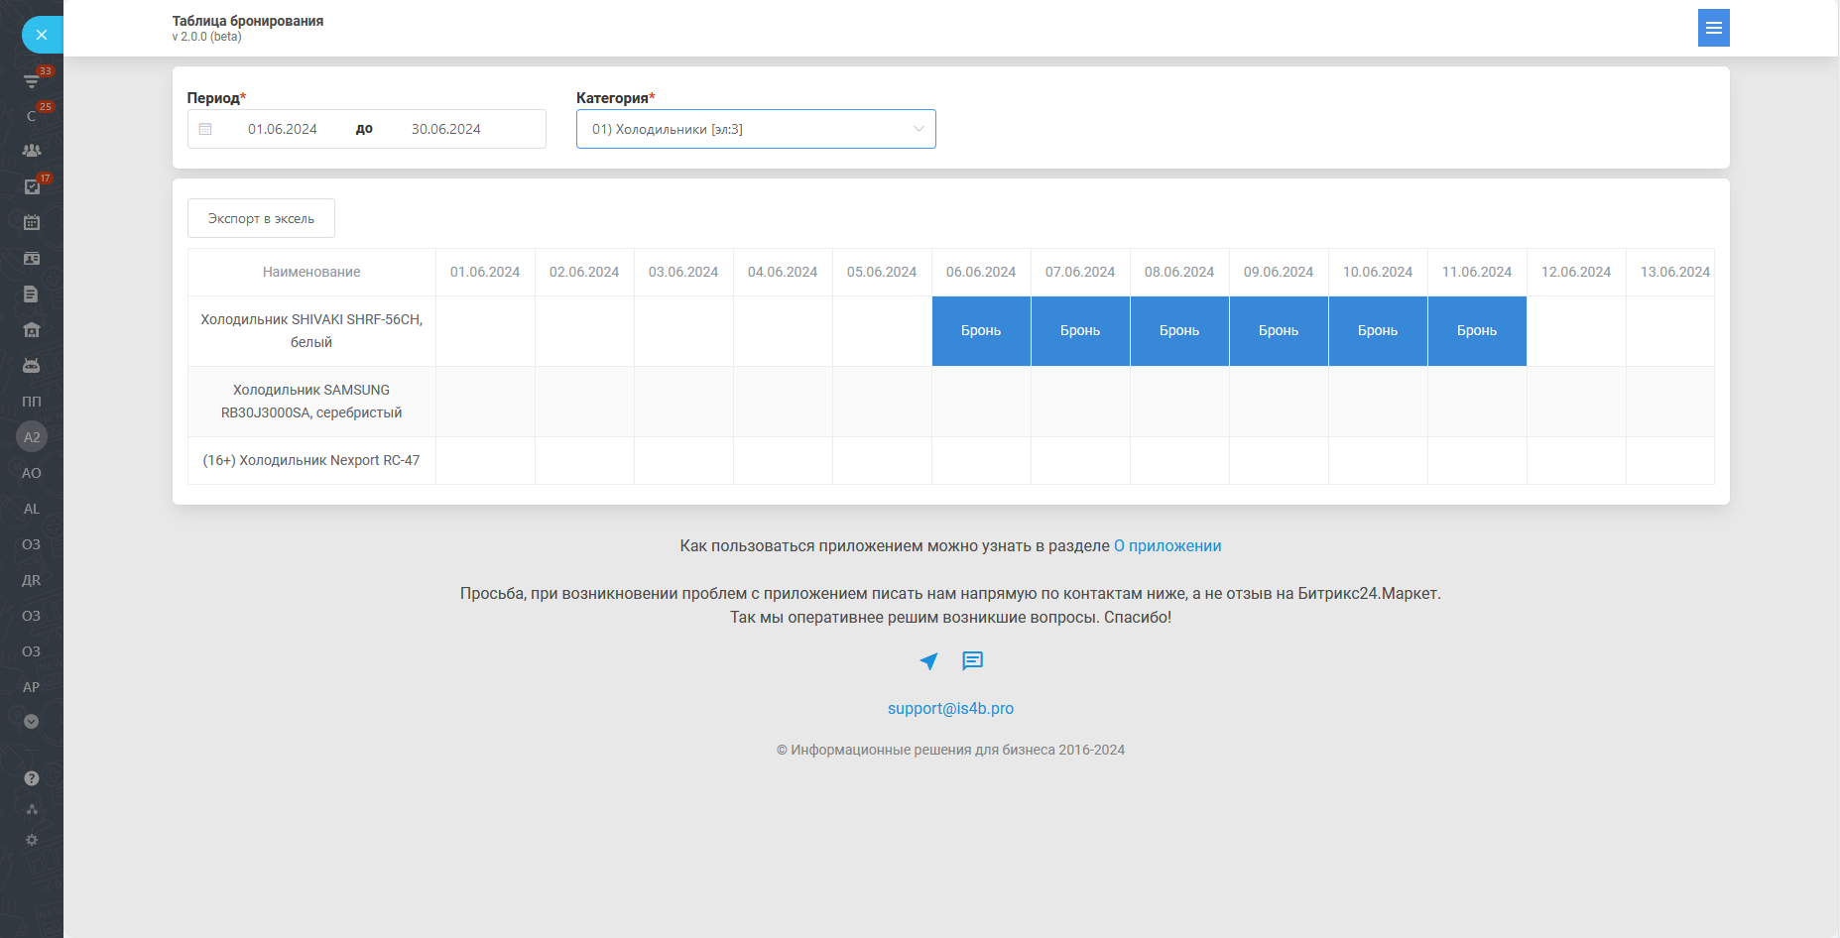This screenshot has height=938, width=1840.
Task: Expand the Категория dropdown
Action: [x=756, y=129]
